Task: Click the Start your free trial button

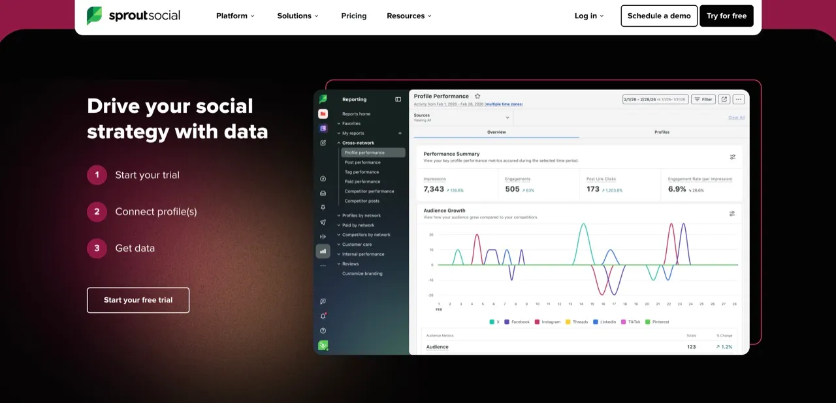Action: point(138,300)
